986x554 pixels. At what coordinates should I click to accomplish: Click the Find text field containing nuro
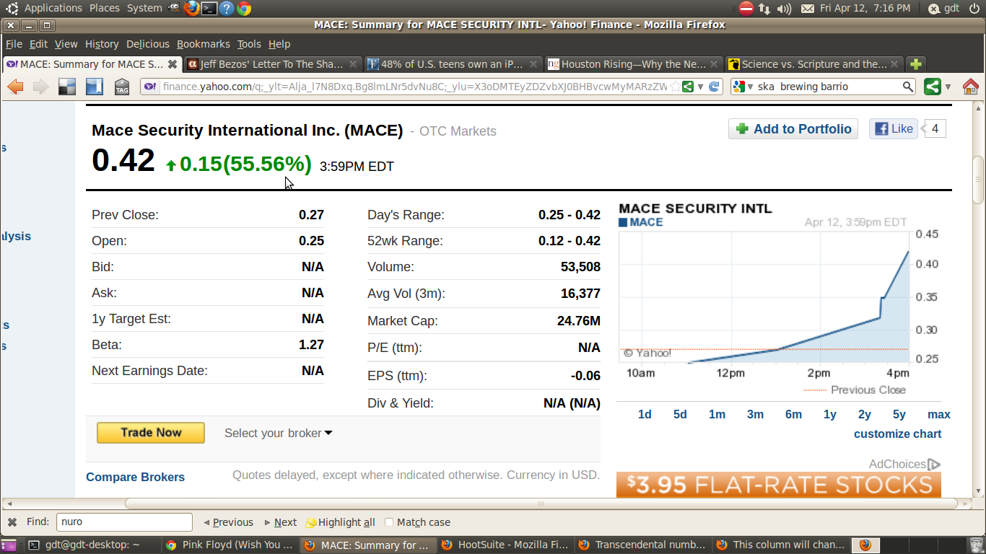click(124, 522)
